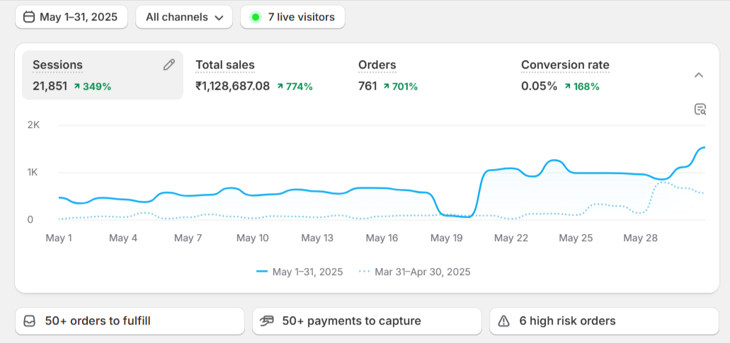Click the calendar icon in date picker
The width and height of the screenshot is (730, 343).
tap(29, 17)
